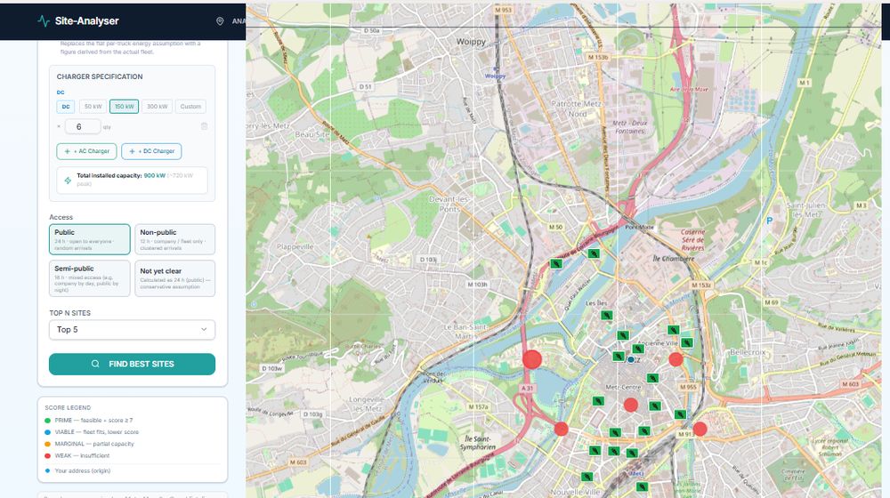
Task: Click the Woippy town label on map
Action: 471,42
